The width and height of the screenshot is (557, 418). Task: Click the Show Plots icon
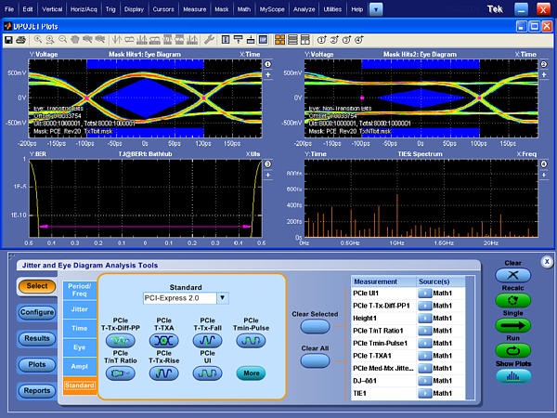(512, 376)
